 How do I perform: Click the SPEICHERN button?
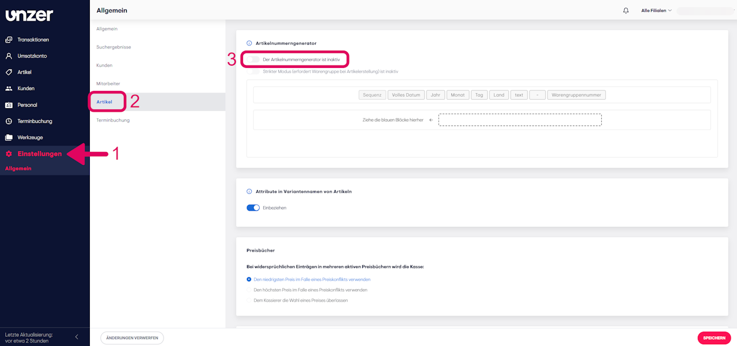click(714, 337)
